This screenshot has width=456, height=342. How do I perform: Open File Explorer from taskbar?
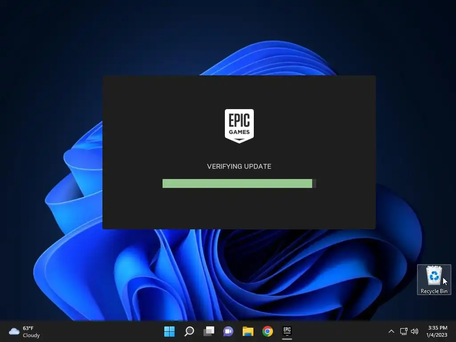[248, 331]
